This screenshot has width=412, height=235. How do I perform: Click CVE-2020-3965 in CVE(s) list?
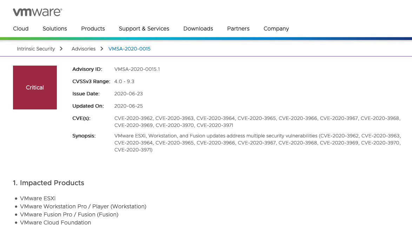coord(257,119)
